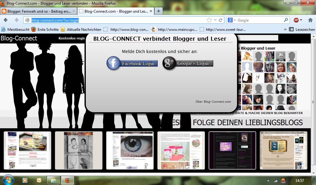Click Kostenlos registrieren in the site header
316x185 pixels.
pyautogui.click(x=72, y=38)
